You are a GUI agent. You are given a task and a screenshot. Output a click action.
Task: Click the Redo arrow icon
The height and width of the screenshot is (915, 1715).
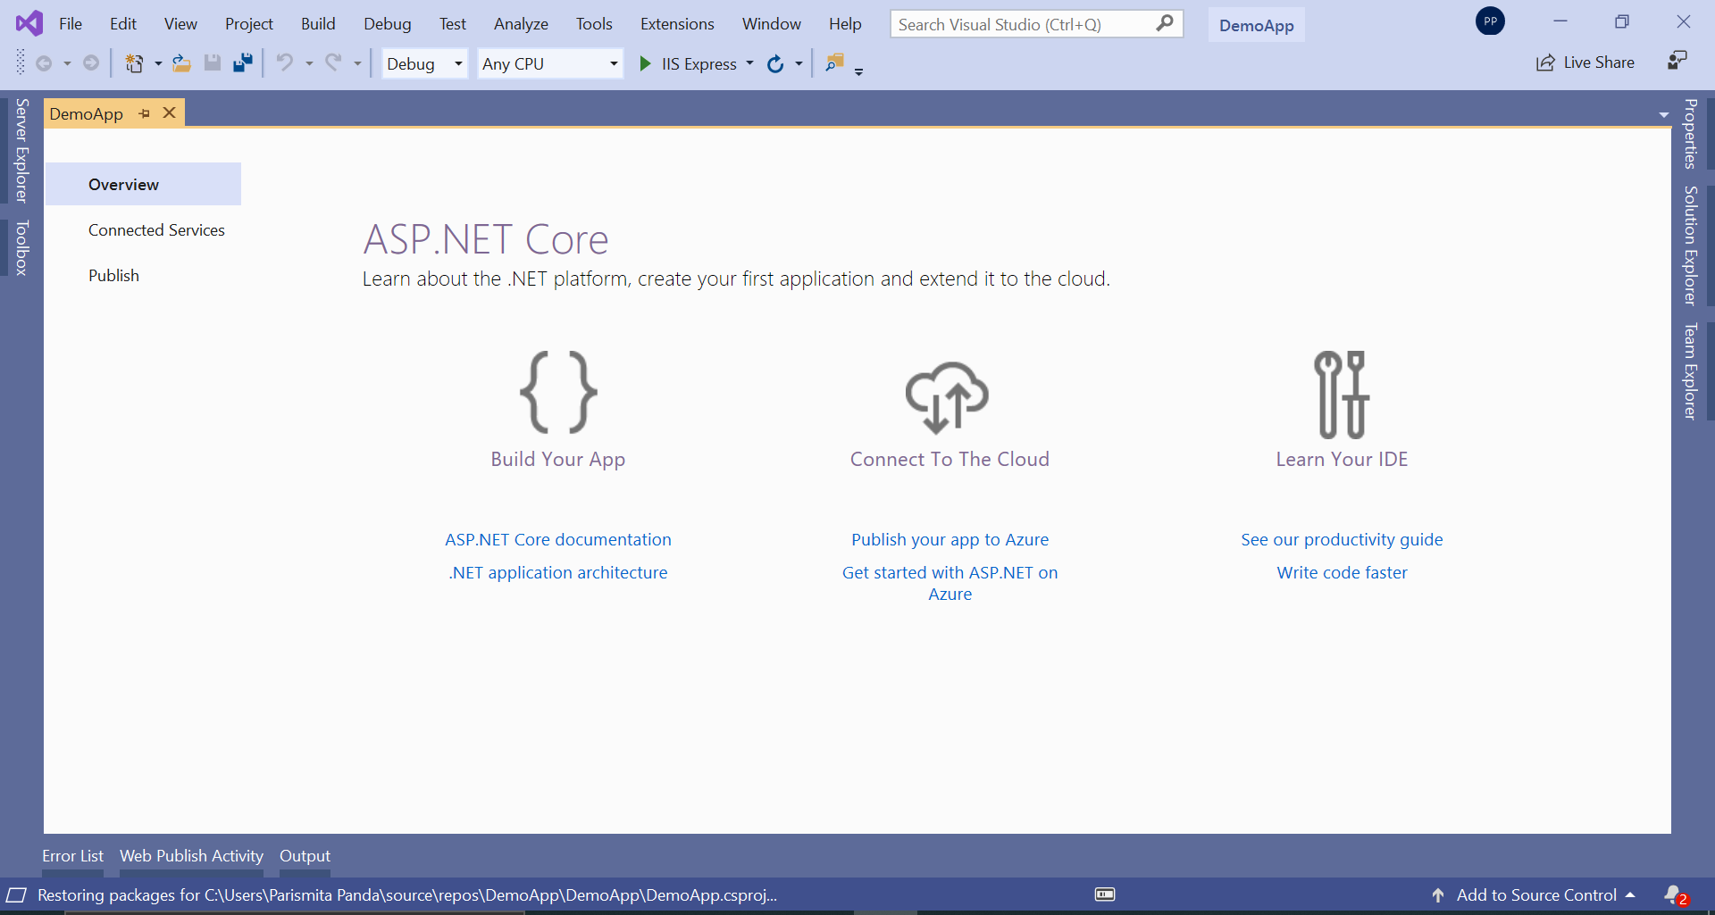click(x=333, y=62)
